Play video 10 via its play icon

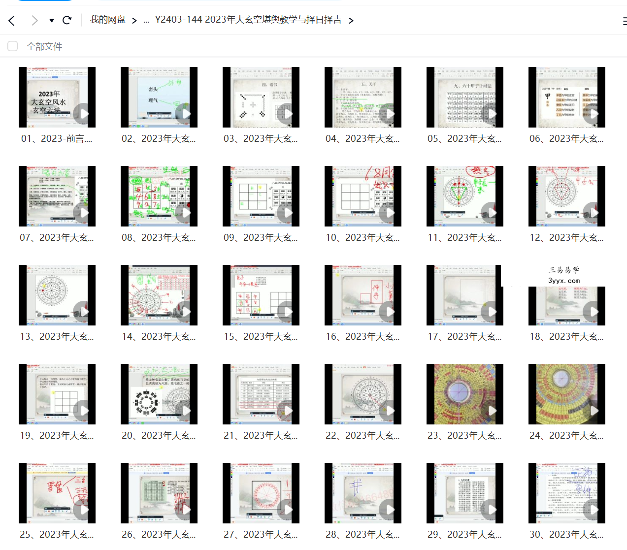(x=390, y=213)
